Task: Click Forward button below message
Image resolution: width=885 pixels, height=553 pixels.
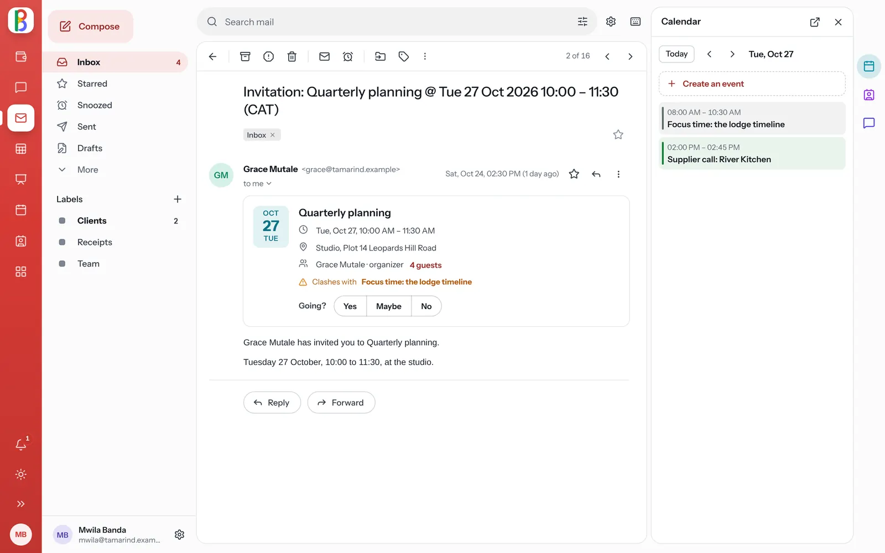Action: [x=341, y=403]
